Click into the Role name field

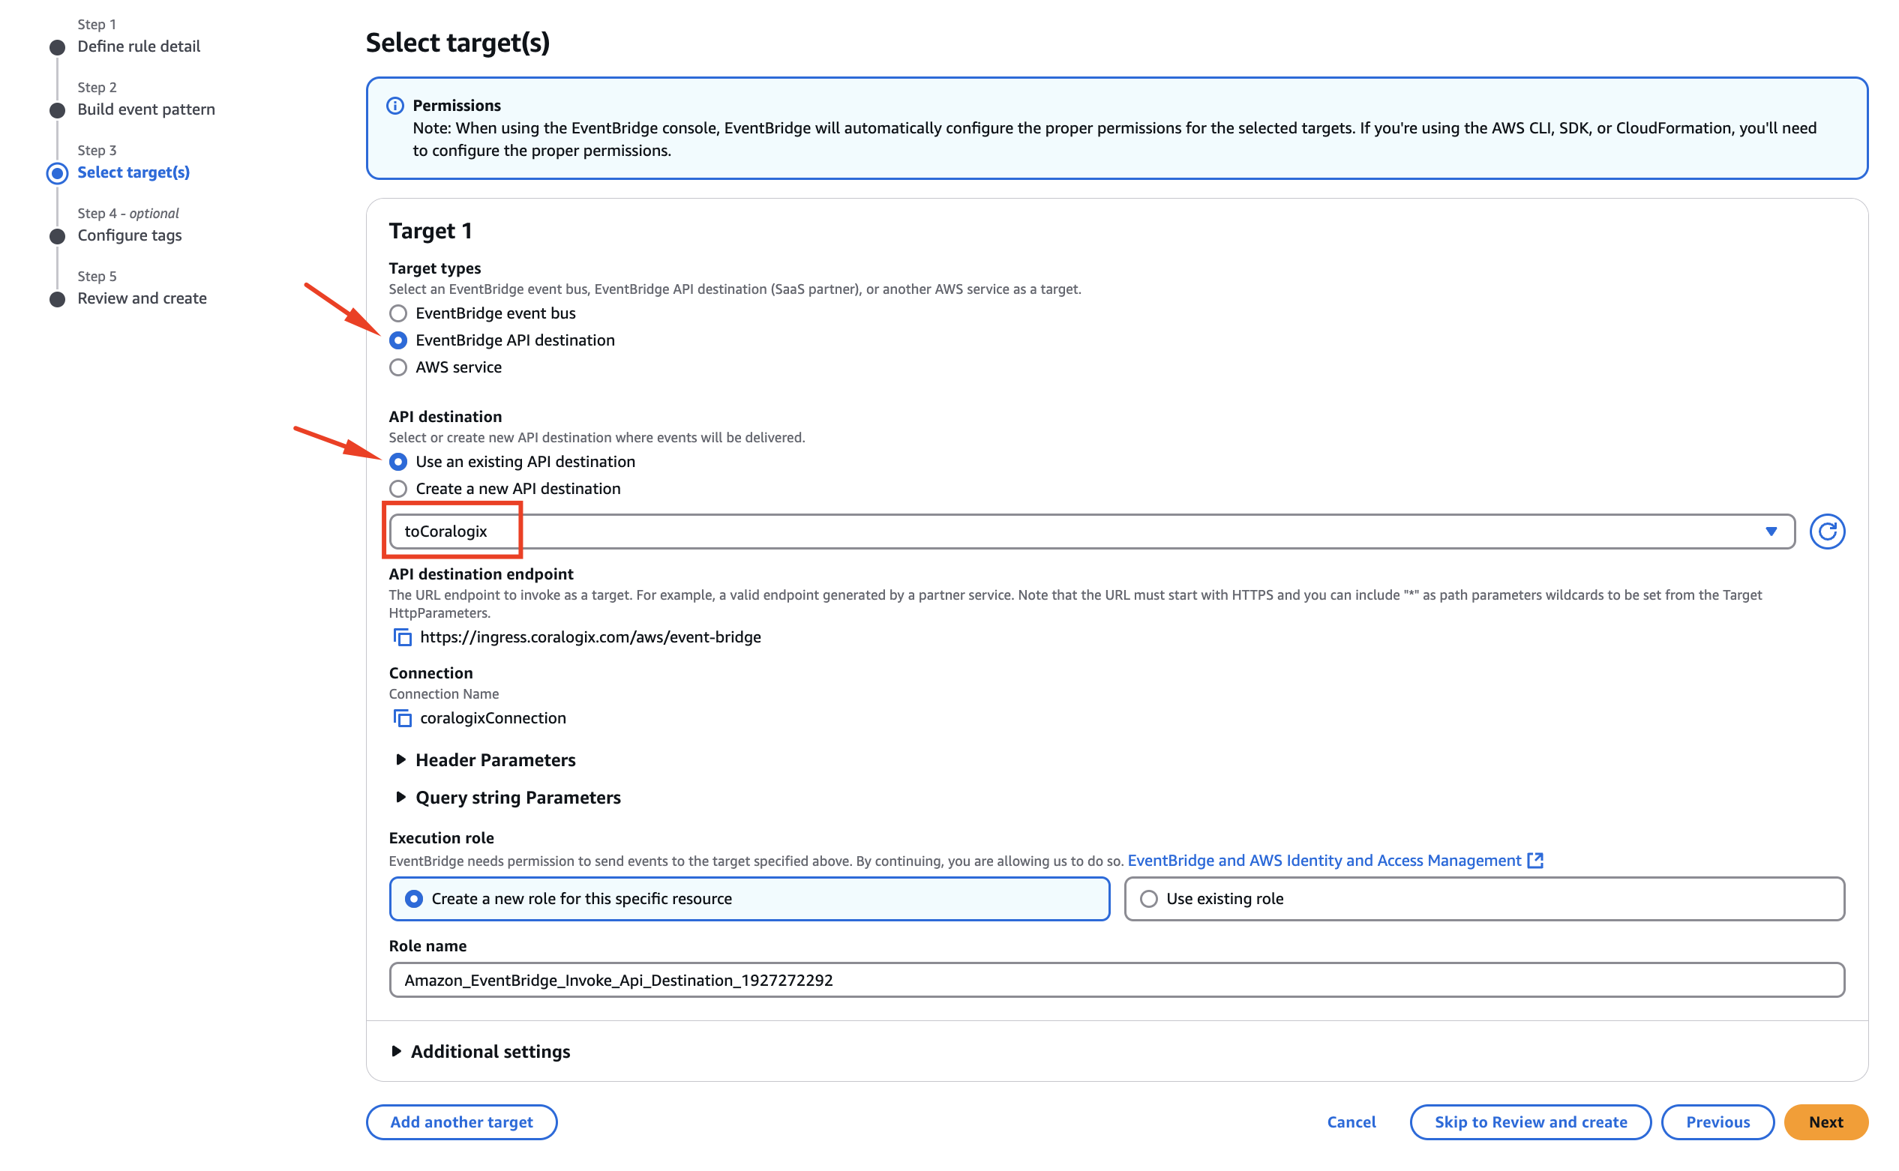click(x=1117, y=980)
